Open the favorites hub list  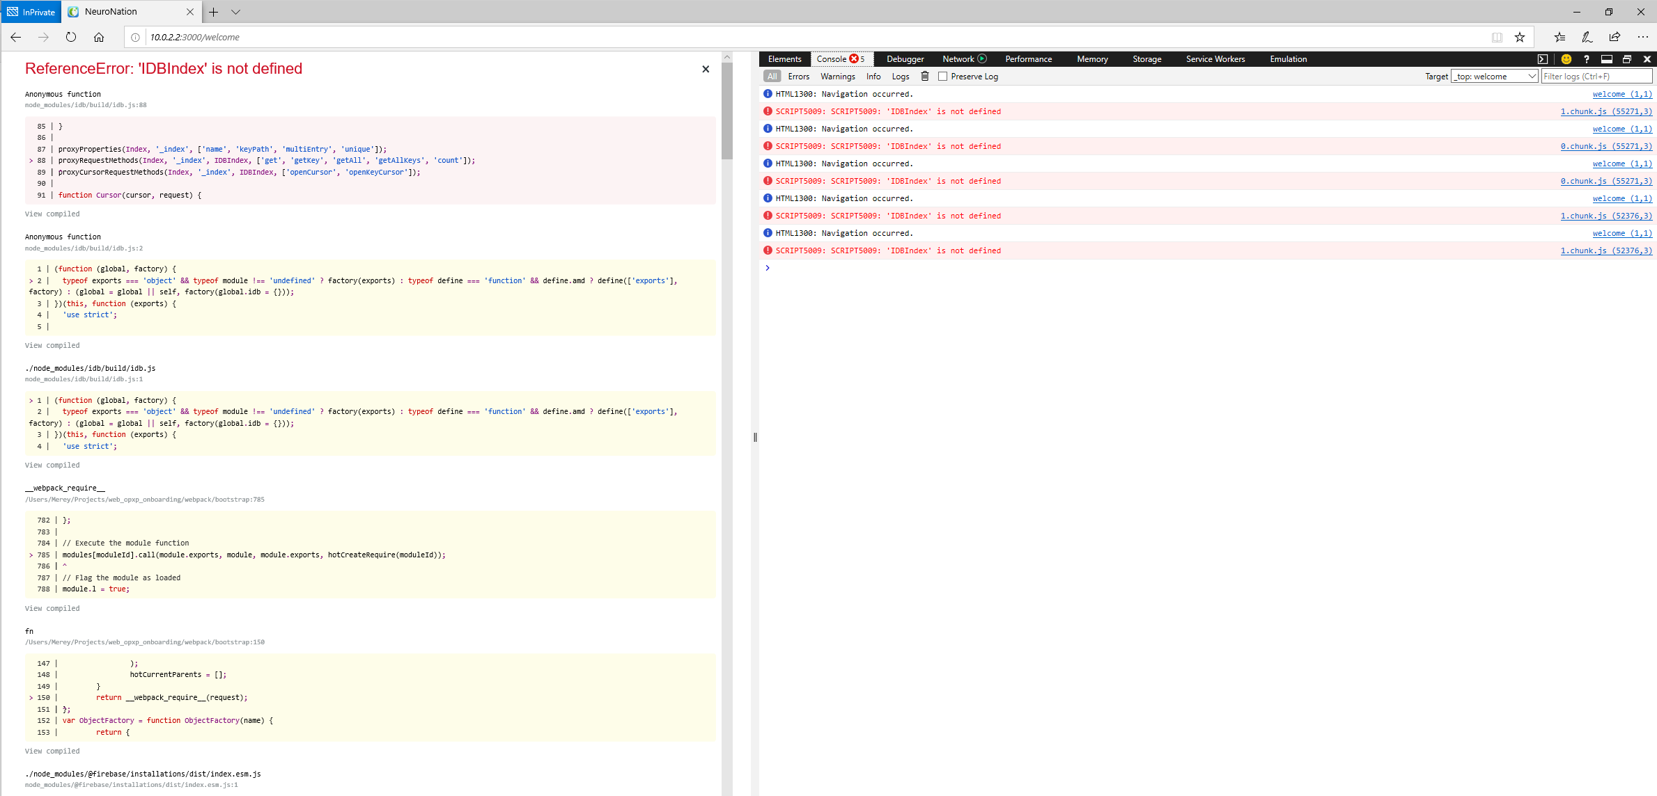pyautogui.click(x=1559, y=37)
